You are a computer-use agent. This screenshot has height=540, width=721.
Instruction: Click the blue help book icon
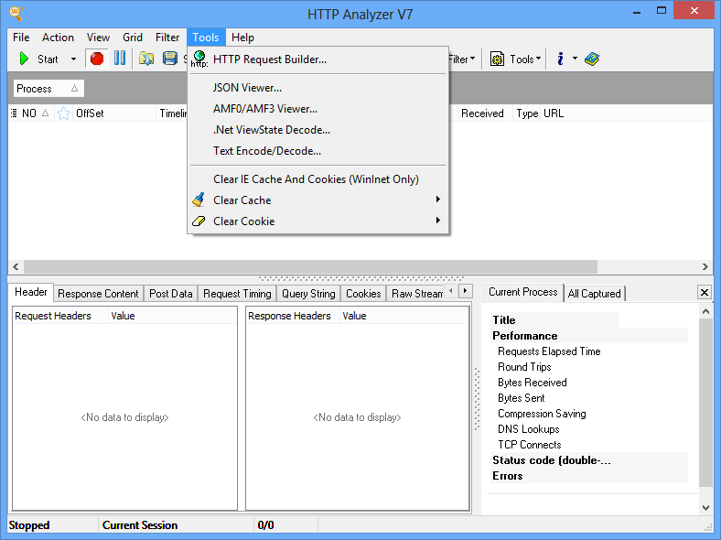[x=592, y=59]
